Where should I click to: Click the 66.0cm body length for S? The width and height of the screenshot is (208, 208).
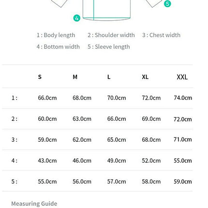coord(47,98)
